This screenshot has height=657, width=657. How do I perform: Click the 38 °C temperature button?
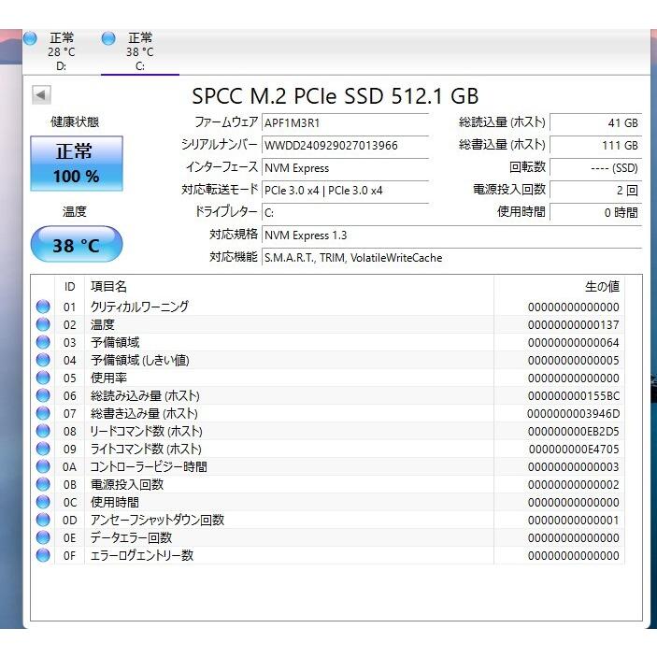pos(77,245)
